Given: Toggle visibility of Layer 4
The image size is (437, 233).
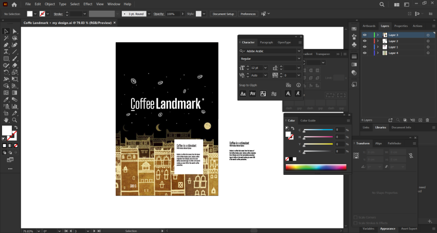Looking at the screenshot, I should [x=365, y=53].
